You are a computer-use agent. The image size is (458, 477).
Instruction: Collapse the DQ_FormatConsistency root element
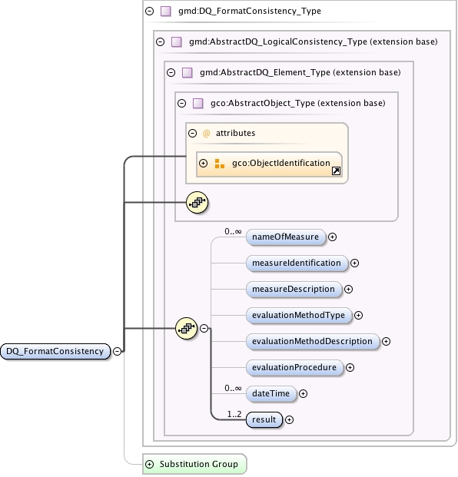(x=117, y=351)
